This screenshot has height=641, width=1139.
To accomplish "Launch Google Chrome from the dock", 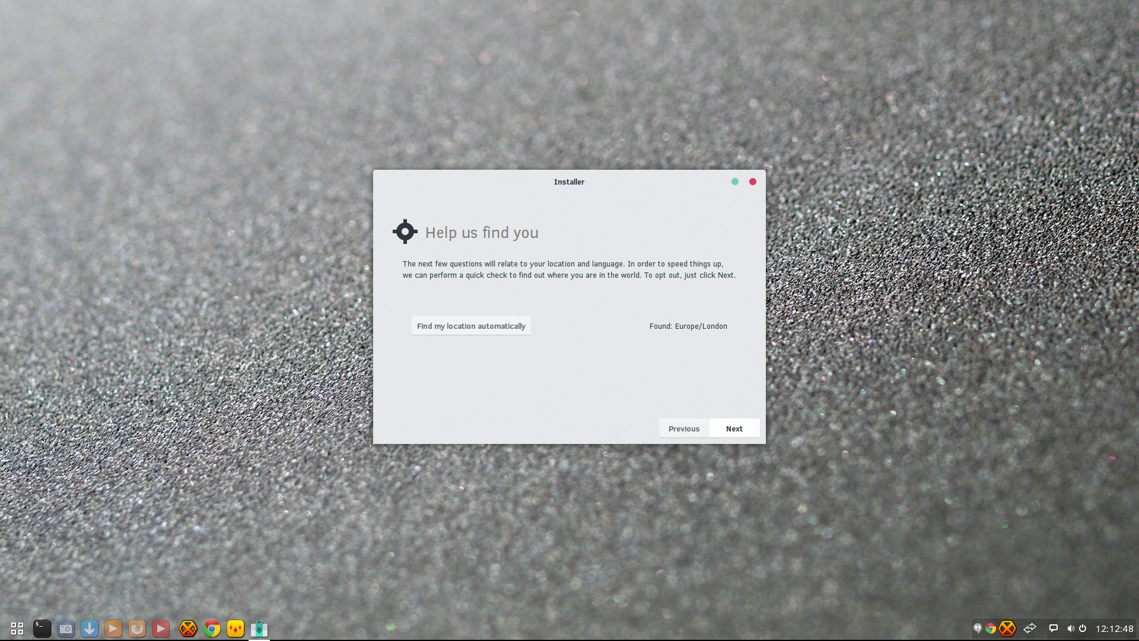I will click(212, 629).
